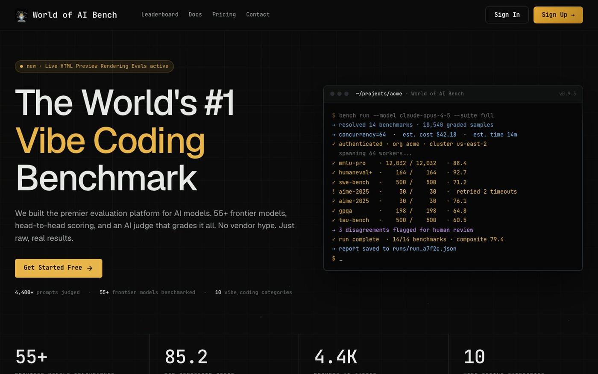Click the run complete composite 79.4 line
This screenshot has height=374, width=598.
pyautogui.click(x=417, y=239)
